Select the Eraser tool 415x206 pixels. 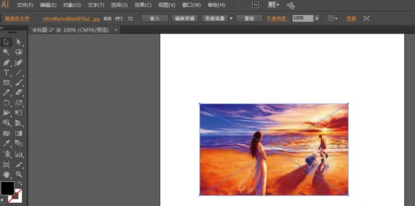coord(19,93)
